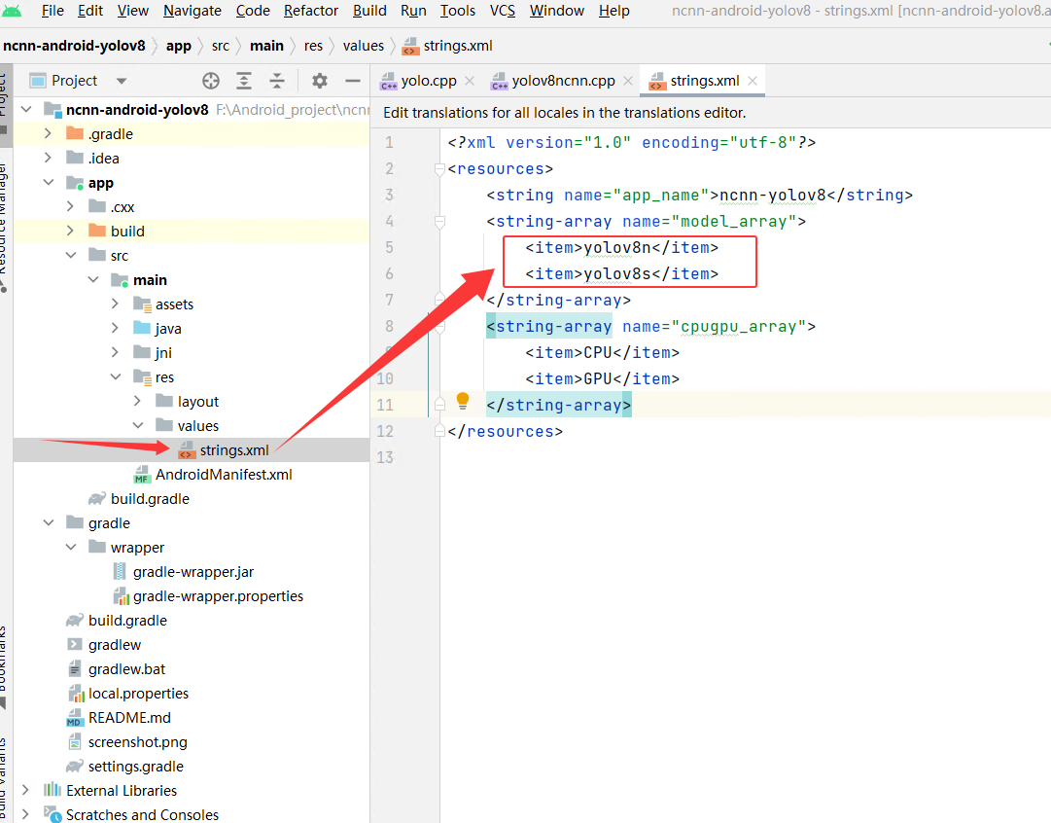
Task: Collapse all nodes in Project tree
Action: [x=277, y=81]
